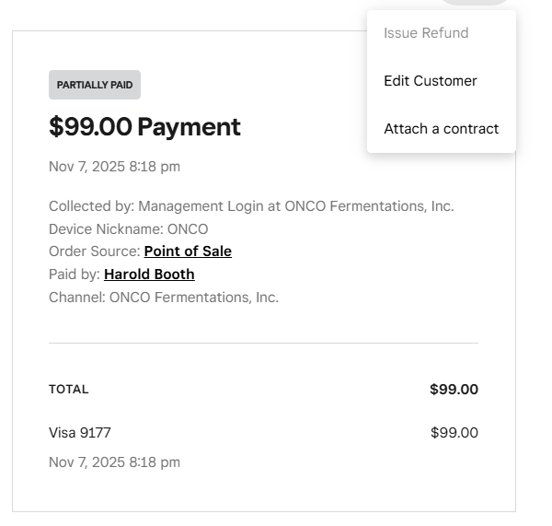Click the divider line above TOTAL
This screenshot has height=526, width=552.
pyautogui.click(x=263, y=343)
